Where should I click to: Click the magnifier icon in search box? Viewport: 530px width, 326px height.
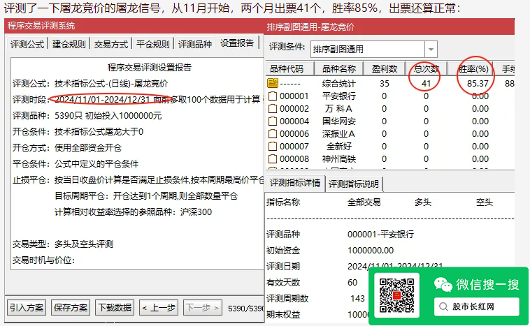(443, 306)
